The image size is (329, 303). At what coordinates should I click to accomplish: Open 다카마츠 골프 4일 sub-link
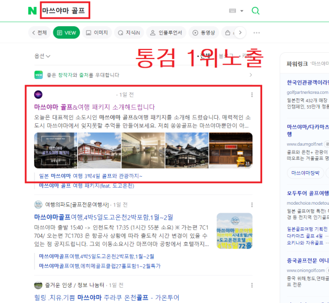tap(305, 236)
